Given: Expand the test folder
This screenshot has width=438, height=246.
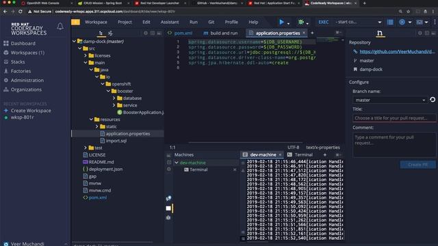Looking at the screenshot, I should pos(86,148).
